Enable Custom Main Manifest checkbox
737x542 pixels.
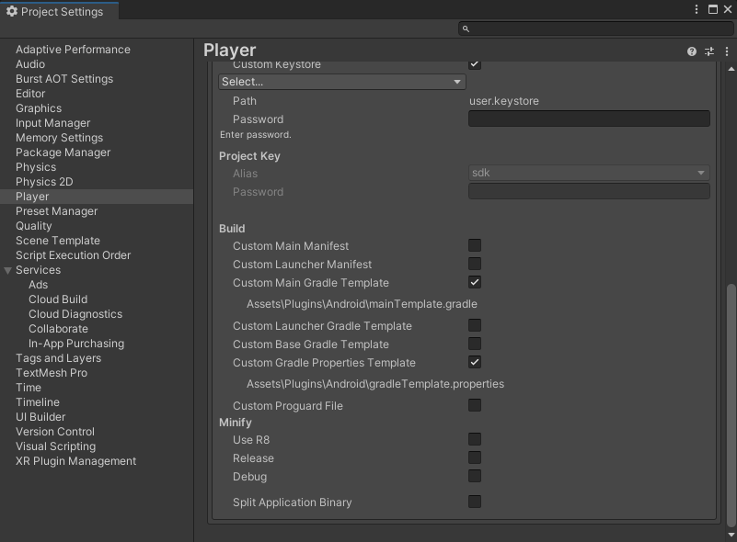(x=475, y=246)
